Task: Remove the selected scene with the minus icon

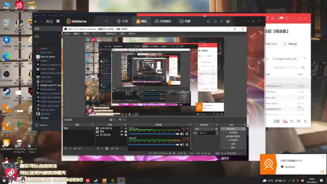Action: 70,148
